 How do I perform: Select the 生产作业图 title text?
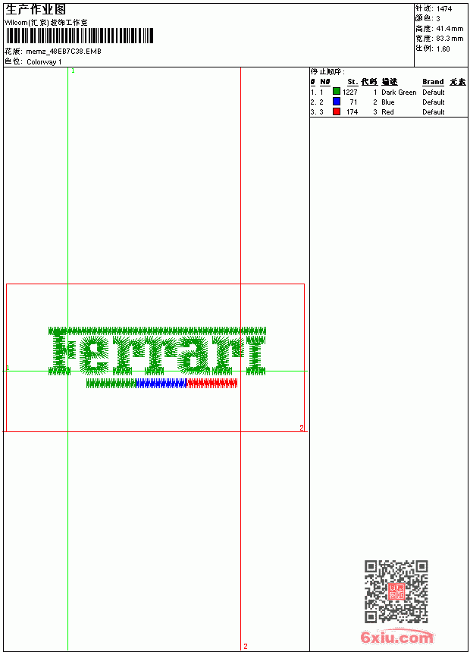click(x=36, y=9)
